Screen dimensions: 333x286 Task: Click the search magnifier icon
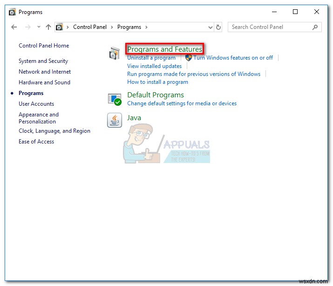[x=315, y=27]
